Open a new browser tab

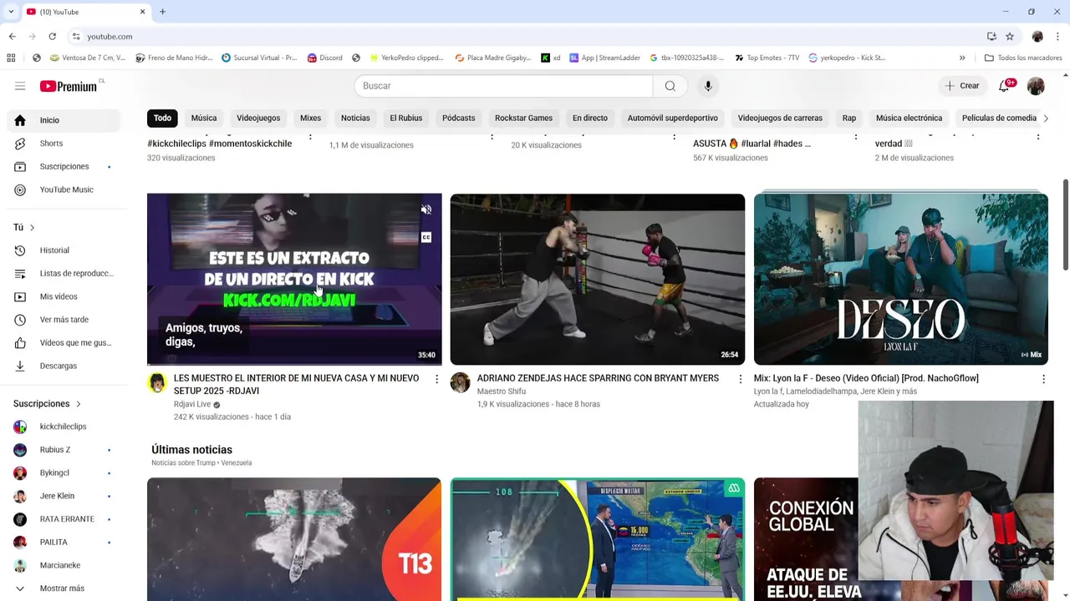(x=162, y=12)
